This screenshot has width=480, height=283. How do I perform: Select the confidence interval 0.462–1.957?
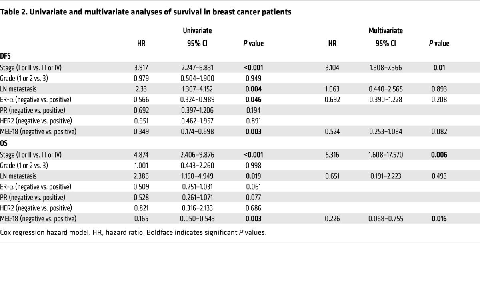197,121
